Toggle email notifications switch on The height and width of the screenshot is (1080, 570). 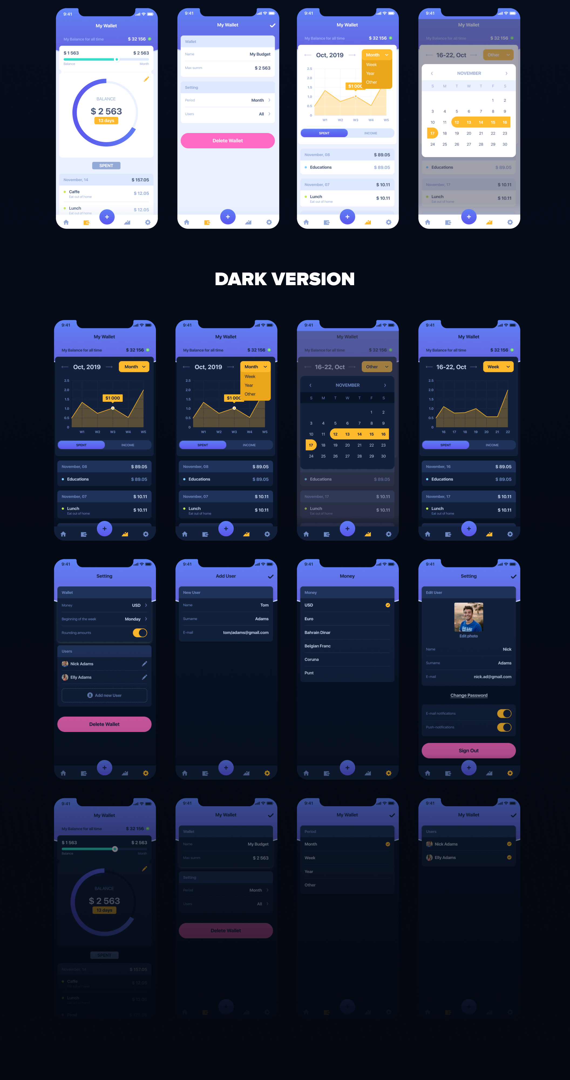pyautogui.click(x=504, y=714)
